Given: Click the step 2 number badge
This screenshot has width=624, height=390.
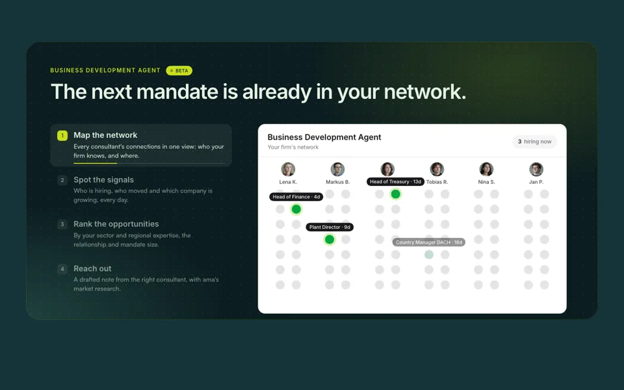Looking at the screenshot, I should (x=62, y=180).
